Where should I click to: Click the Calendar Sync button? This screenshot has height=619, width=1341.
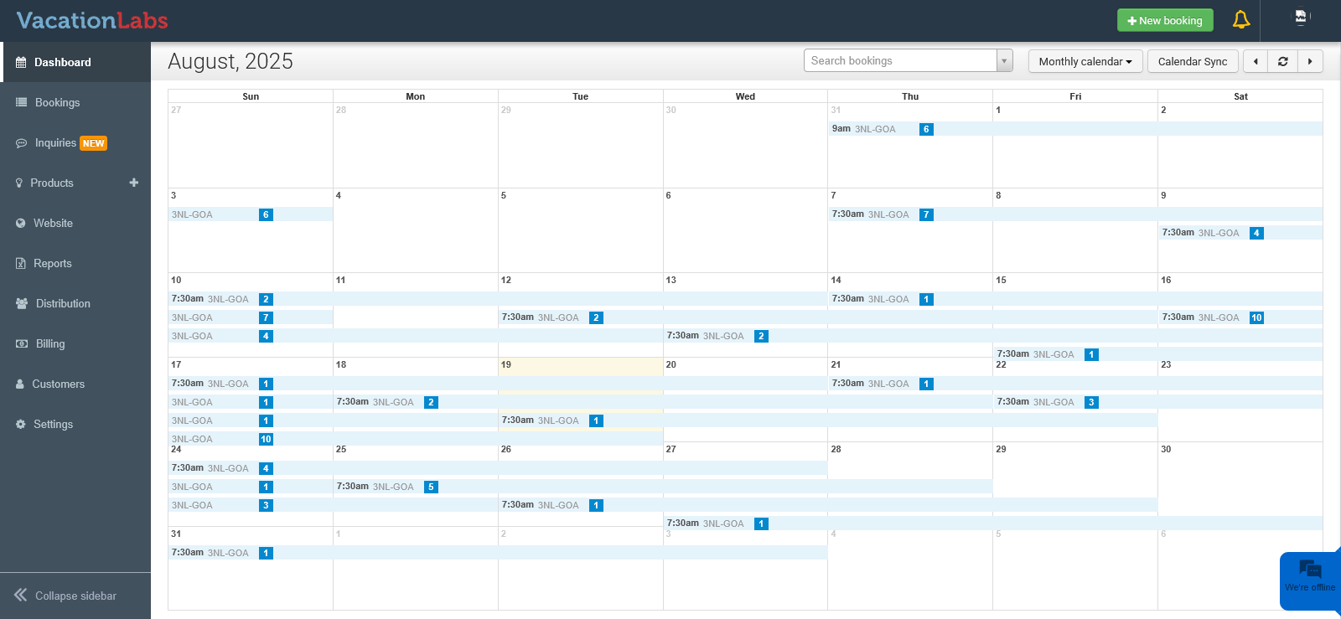[1192, 61]
